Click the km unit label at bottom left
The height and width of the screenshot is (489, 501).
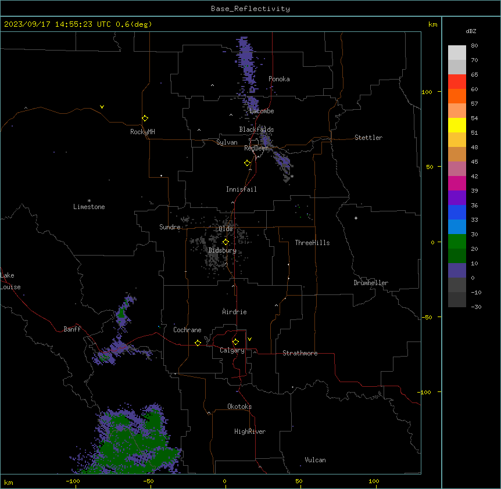[8, 482]
